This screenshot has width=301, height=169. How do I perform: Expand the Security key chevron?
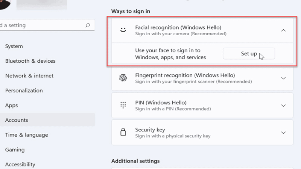point(283,133)
